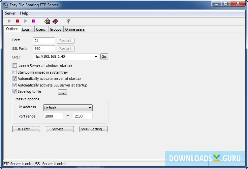Click the application icon in title bar
The height and width of the screenshot is (169, 248).
[5, 5]
